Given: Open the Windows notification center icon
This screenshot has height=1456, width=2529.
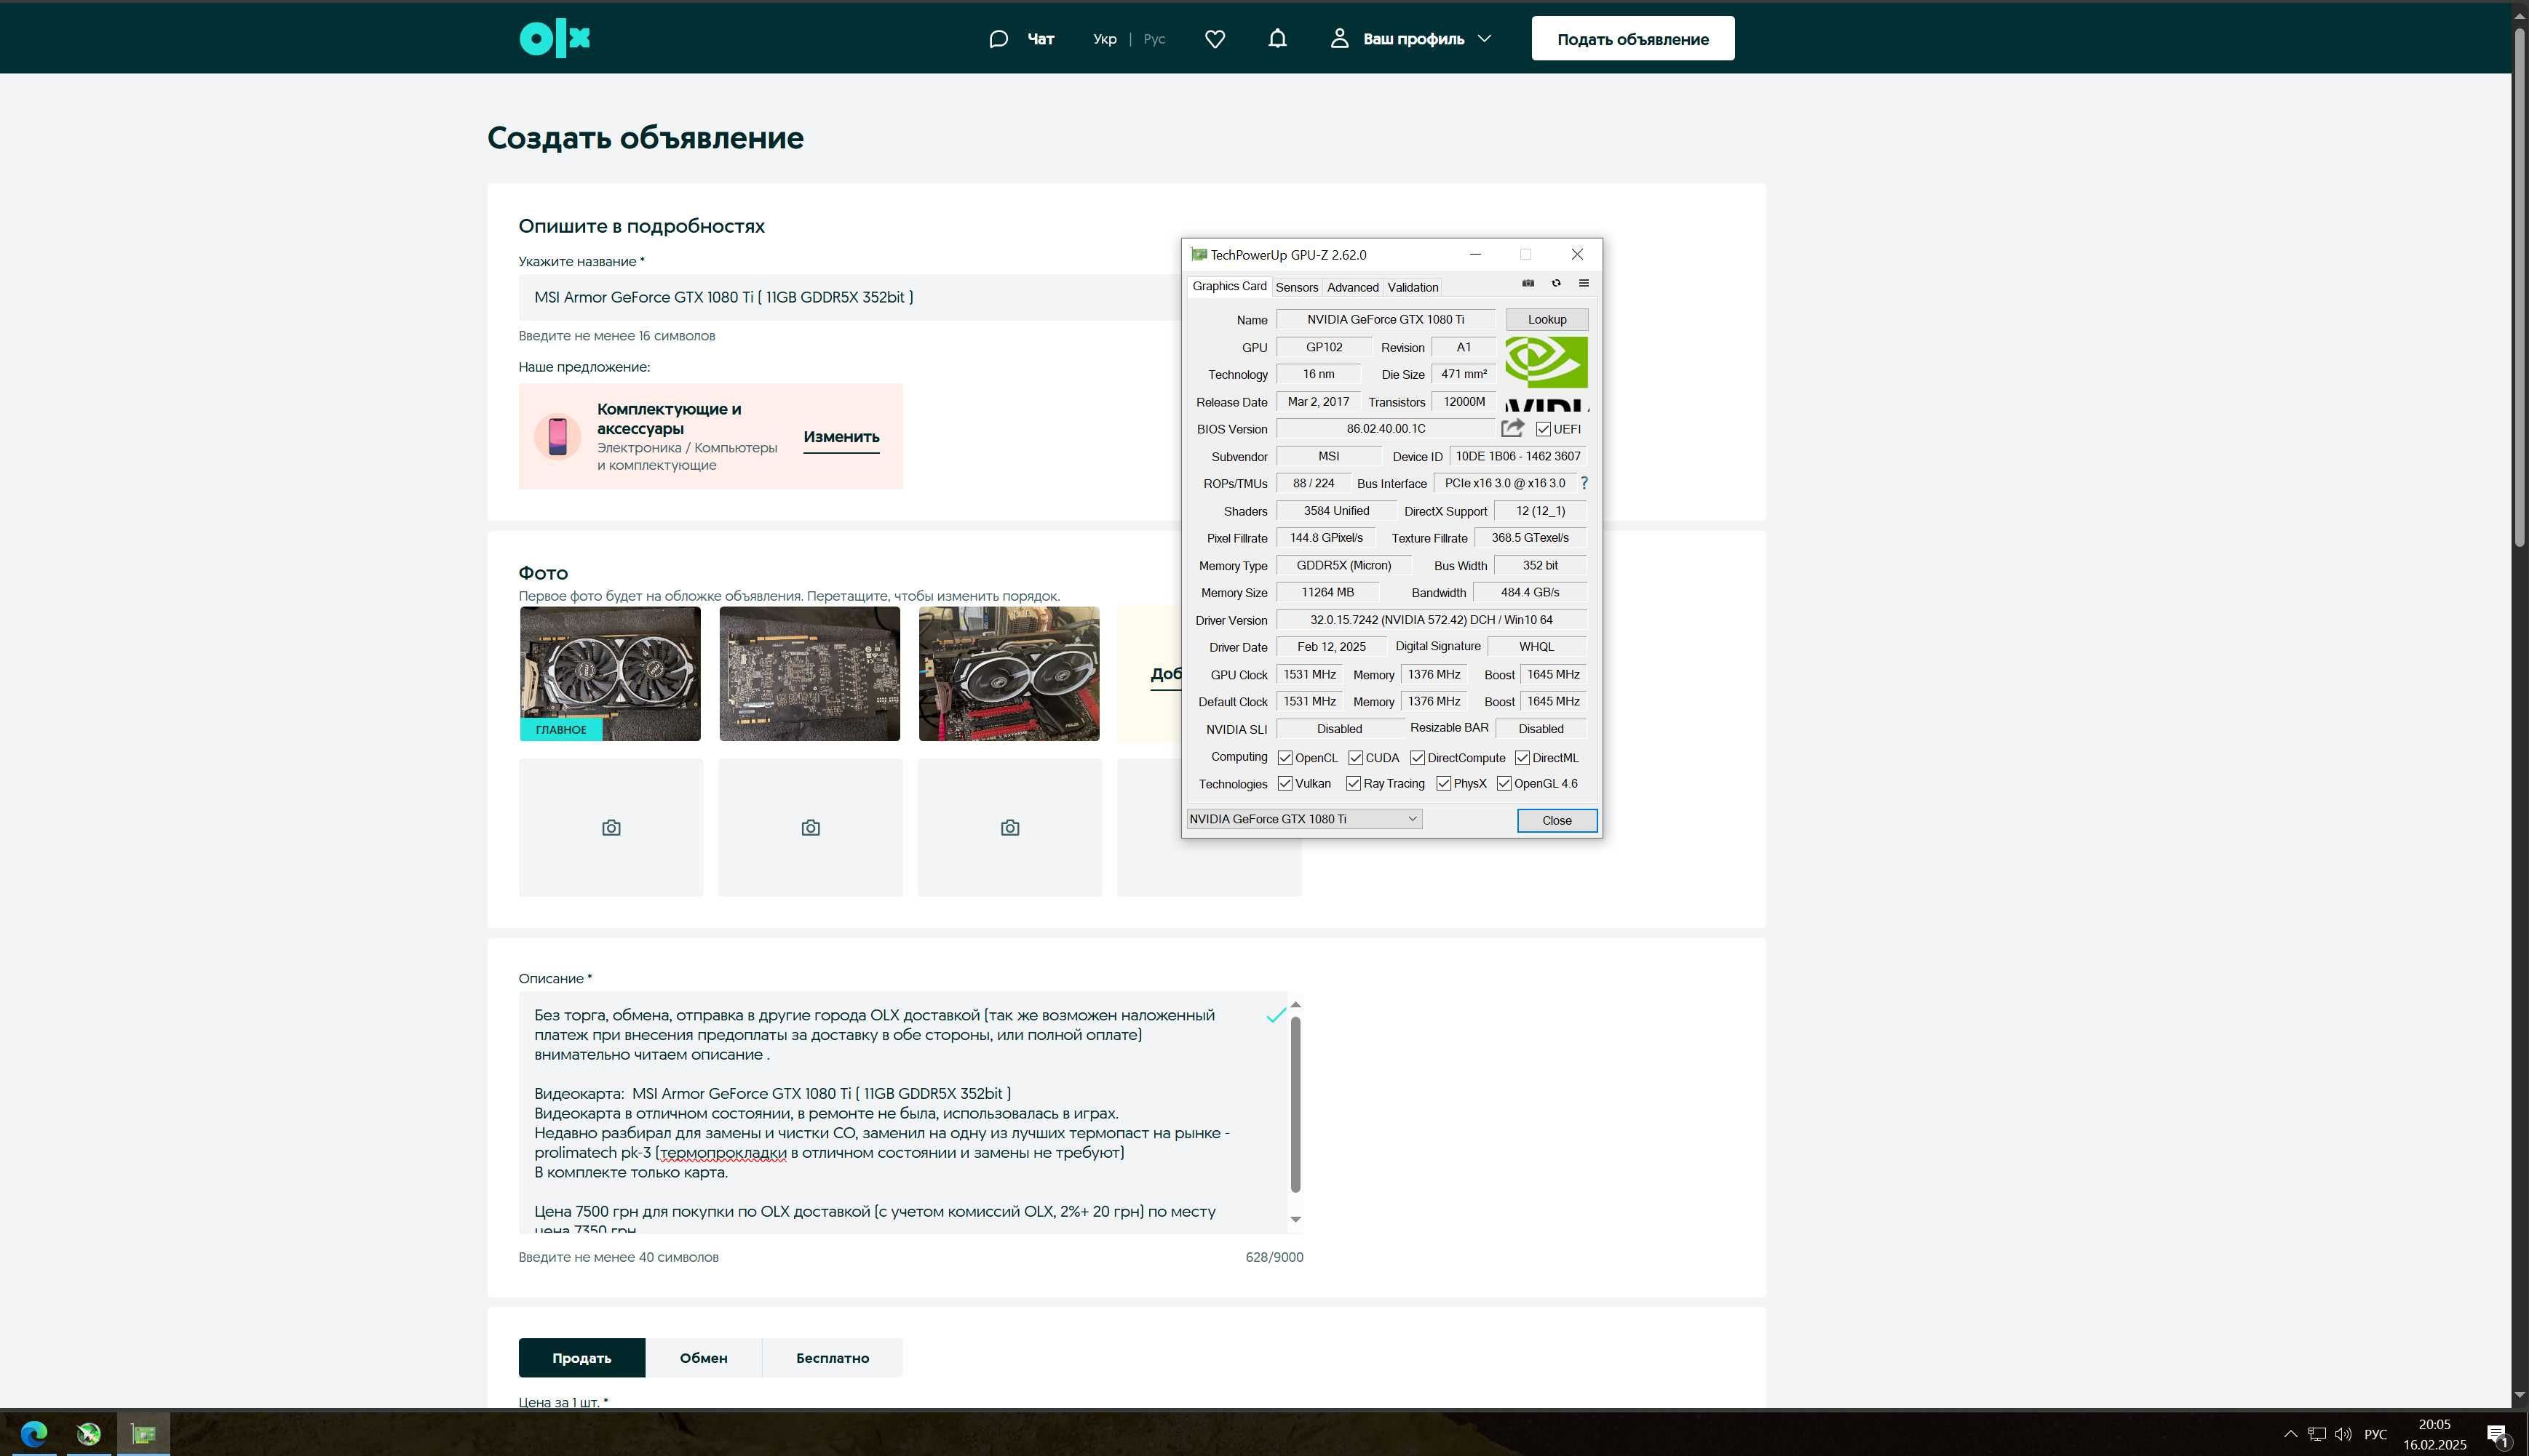Looking at the screenshot, I should (2498, 1434).
